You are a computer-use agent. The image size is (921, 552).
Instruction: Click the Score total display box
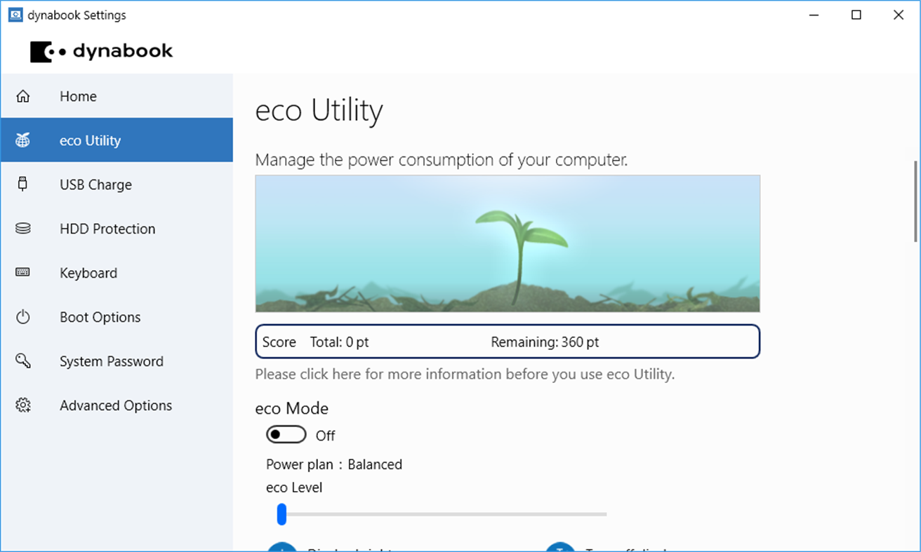point(507,342)
